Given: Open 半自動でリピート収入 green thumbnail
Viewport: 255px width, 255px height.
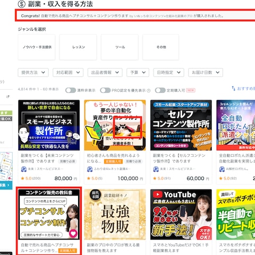Looking at the screenshot, I should 236,215.
